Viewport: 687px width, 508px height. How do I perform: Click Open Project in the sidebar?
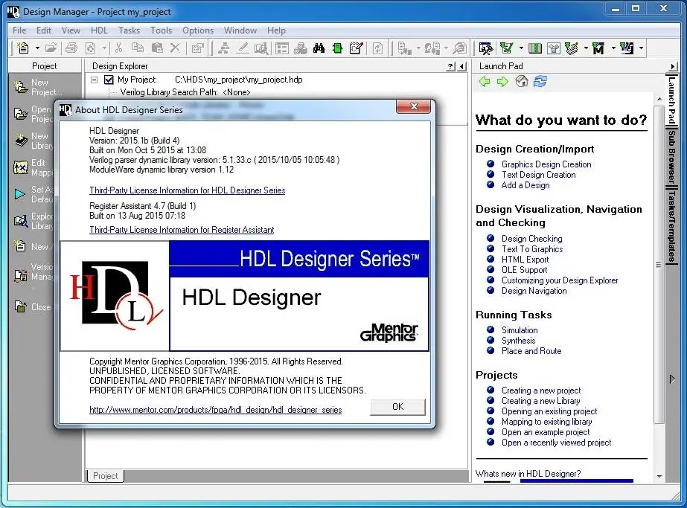[33, 114]
